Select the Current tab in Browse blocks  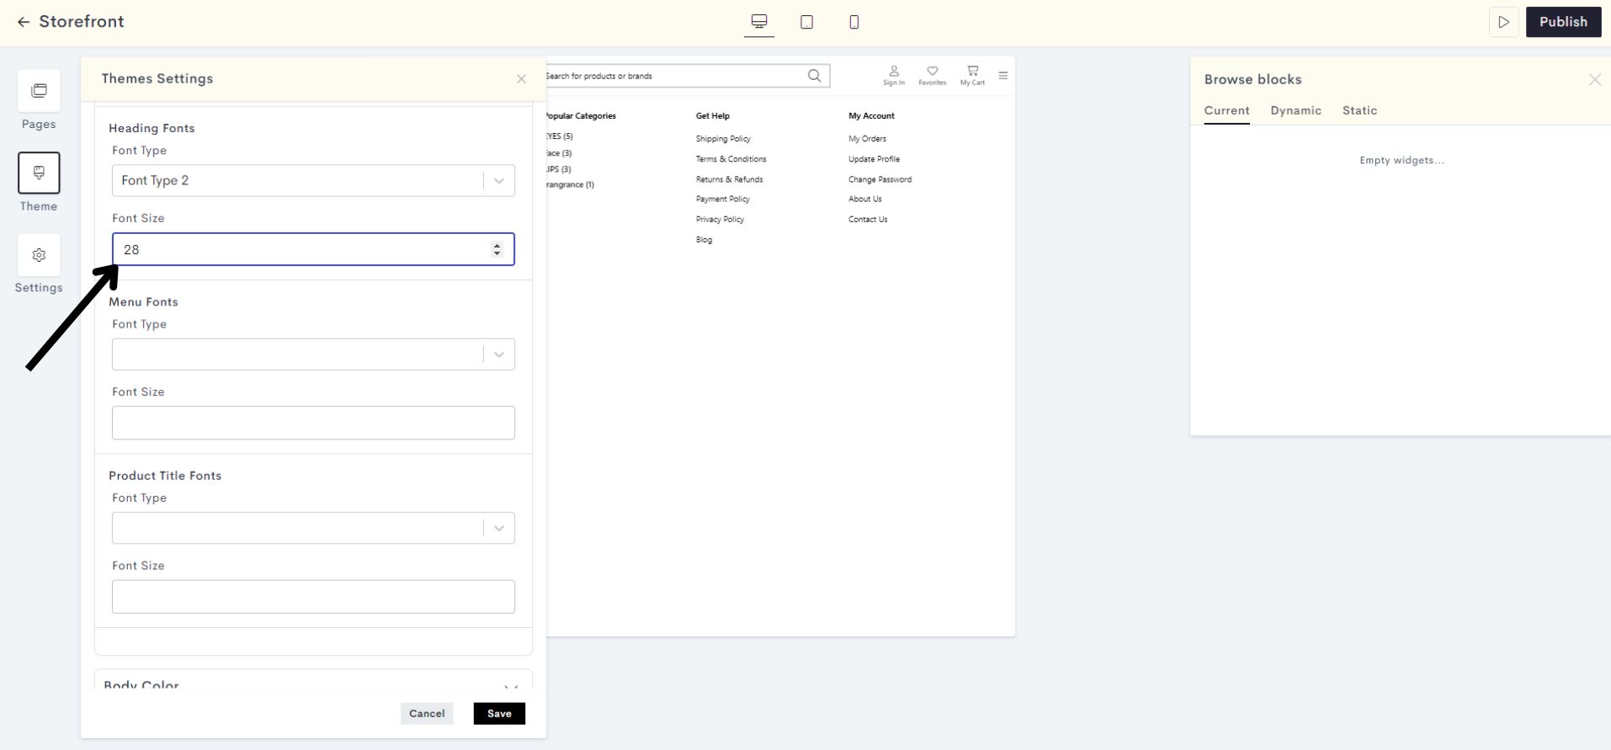click(1226, 110)
